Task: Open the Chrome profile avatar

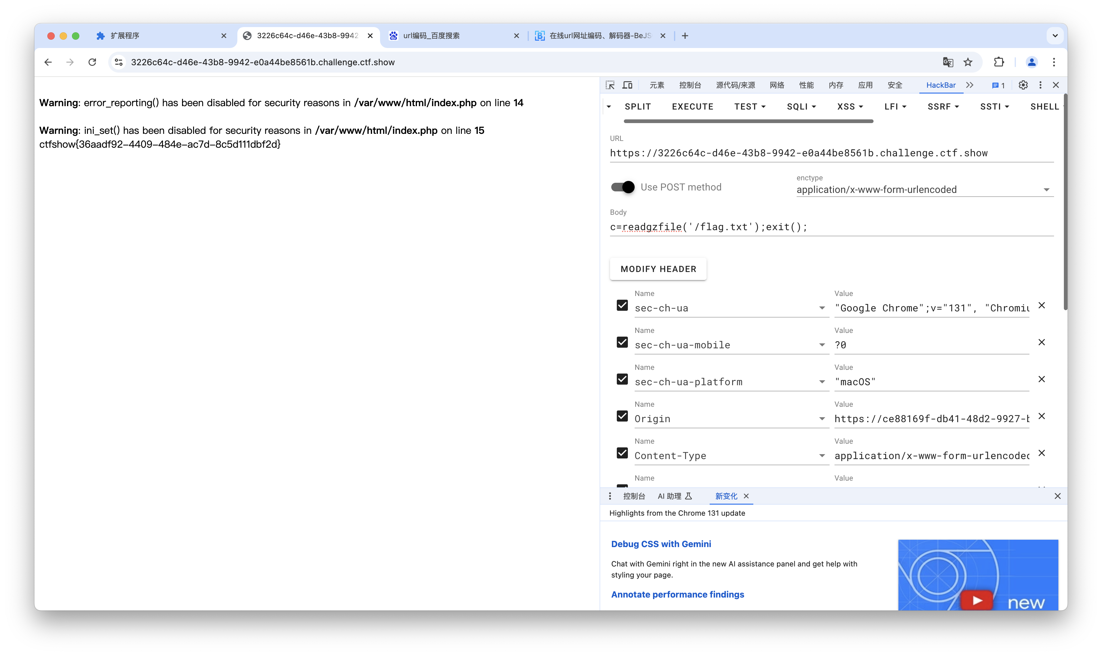Action: click(x=1031, y=62)
